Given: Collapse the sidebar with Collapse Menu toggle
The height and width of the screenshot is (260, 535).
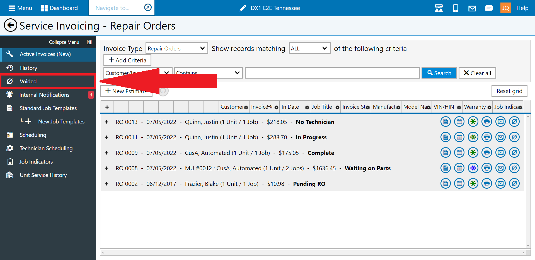Looking at the screenshot, I should click(x=89, y=42).
